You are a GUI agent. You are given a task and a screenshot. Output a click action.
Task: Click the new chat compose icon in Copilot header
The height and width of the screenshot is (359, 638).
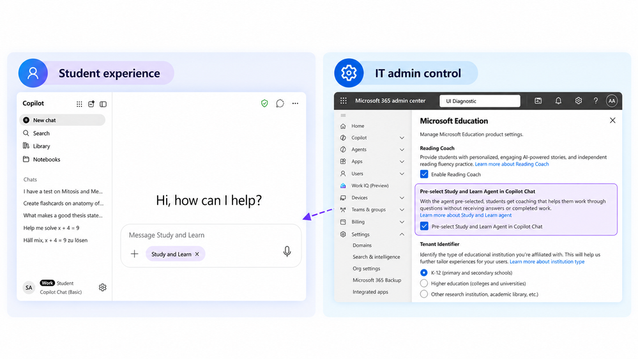(91, 103)
